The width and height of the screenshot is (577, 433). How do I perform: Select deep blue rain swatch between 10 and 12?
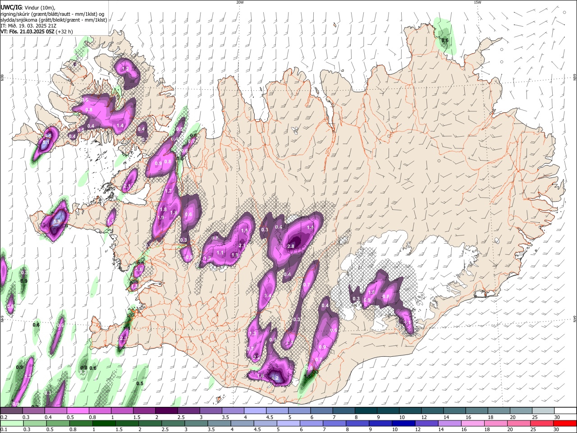(x=403, y=424)
